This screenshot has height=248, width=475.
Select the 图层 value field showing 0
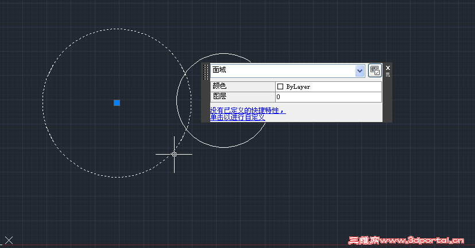point(329,97)
